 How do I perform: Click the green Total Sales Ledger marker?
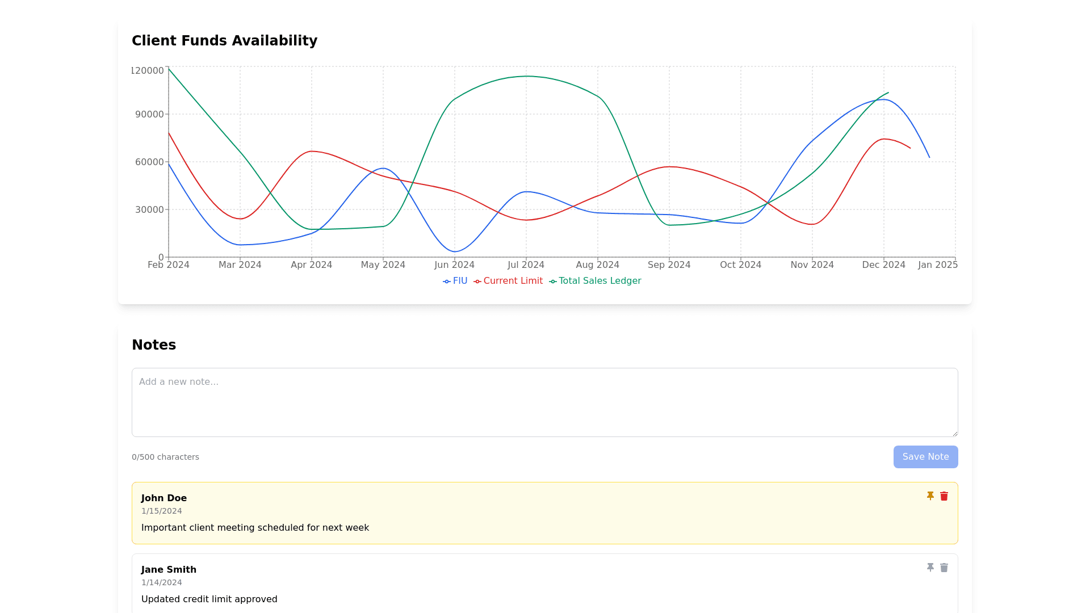553,282
